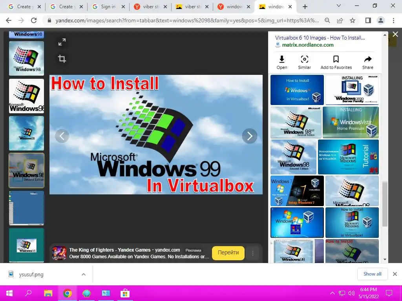Switch to the first Create Google tab
Image resolution: width=402 pixels, height=301 pixels.
pos(24,7)
